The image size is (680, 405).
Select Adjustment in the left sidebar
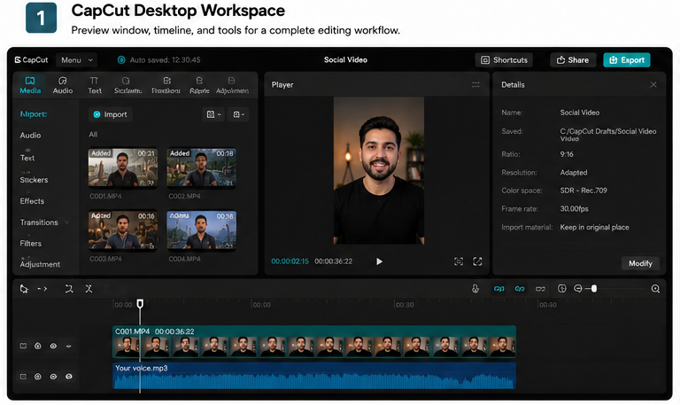[x=40, y=264]
